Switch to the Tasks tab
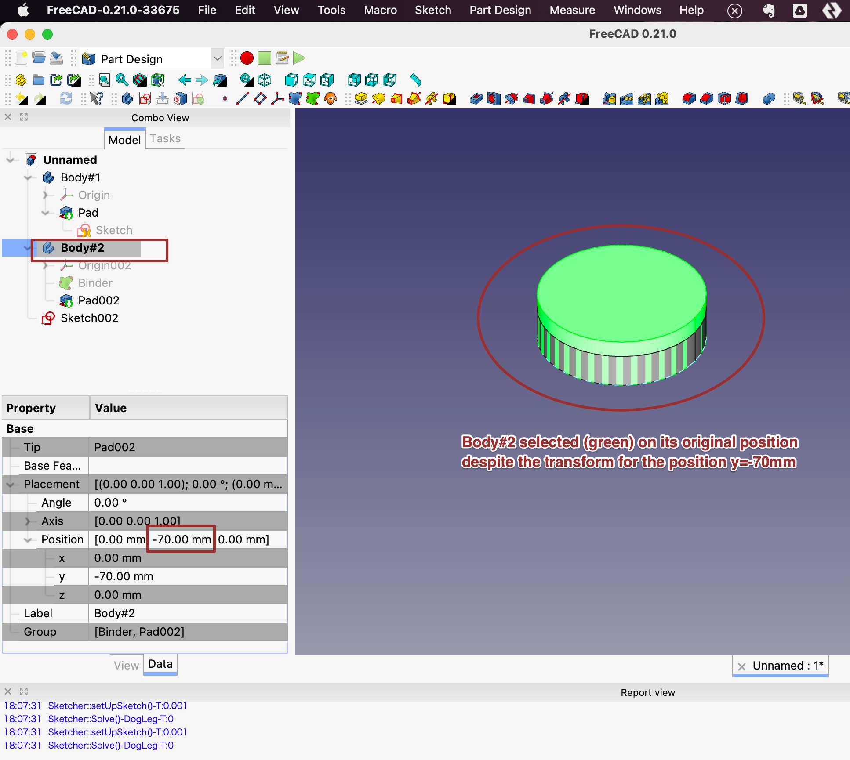 165,138
